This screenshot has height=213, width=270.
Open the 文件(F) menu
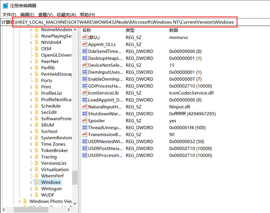[x=9, y=15]
